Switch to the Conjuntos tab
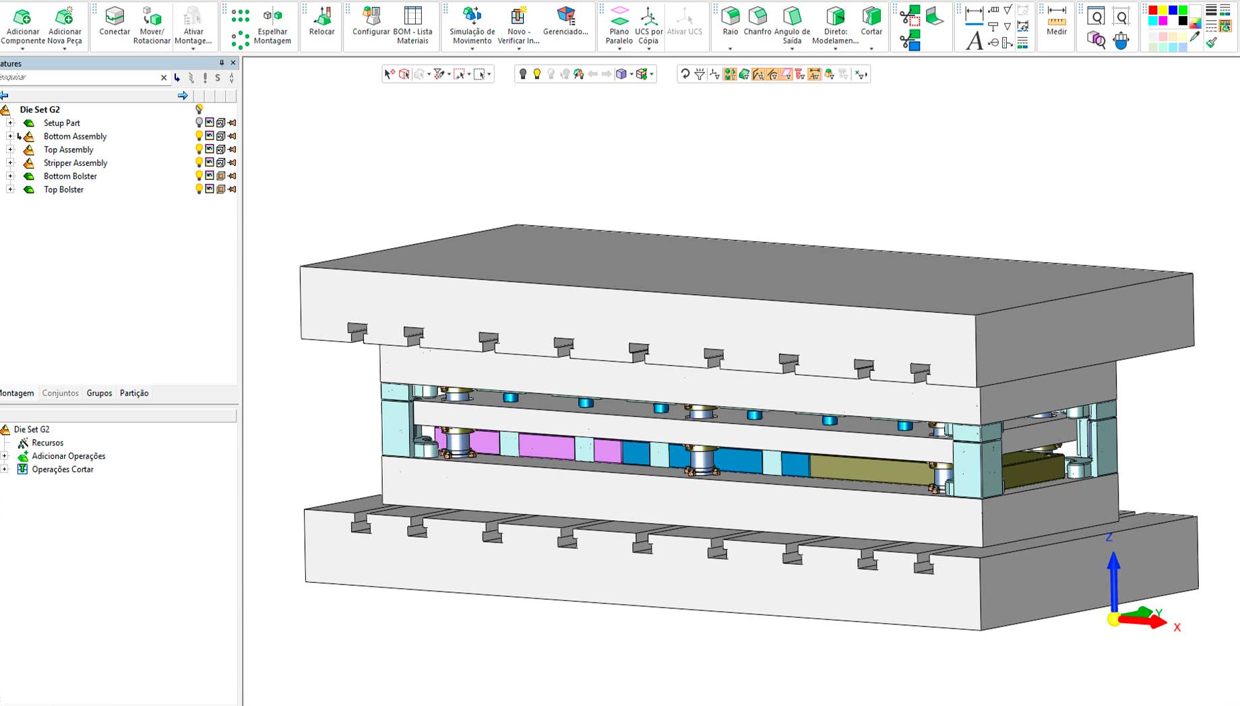 click(60, 393)
